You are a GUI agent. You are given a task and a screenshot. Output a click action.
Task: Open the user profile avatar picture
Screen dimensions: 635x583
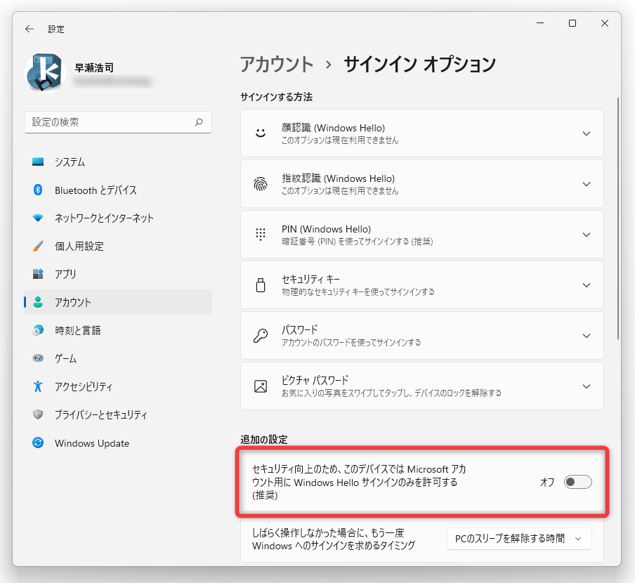point(45,73)
